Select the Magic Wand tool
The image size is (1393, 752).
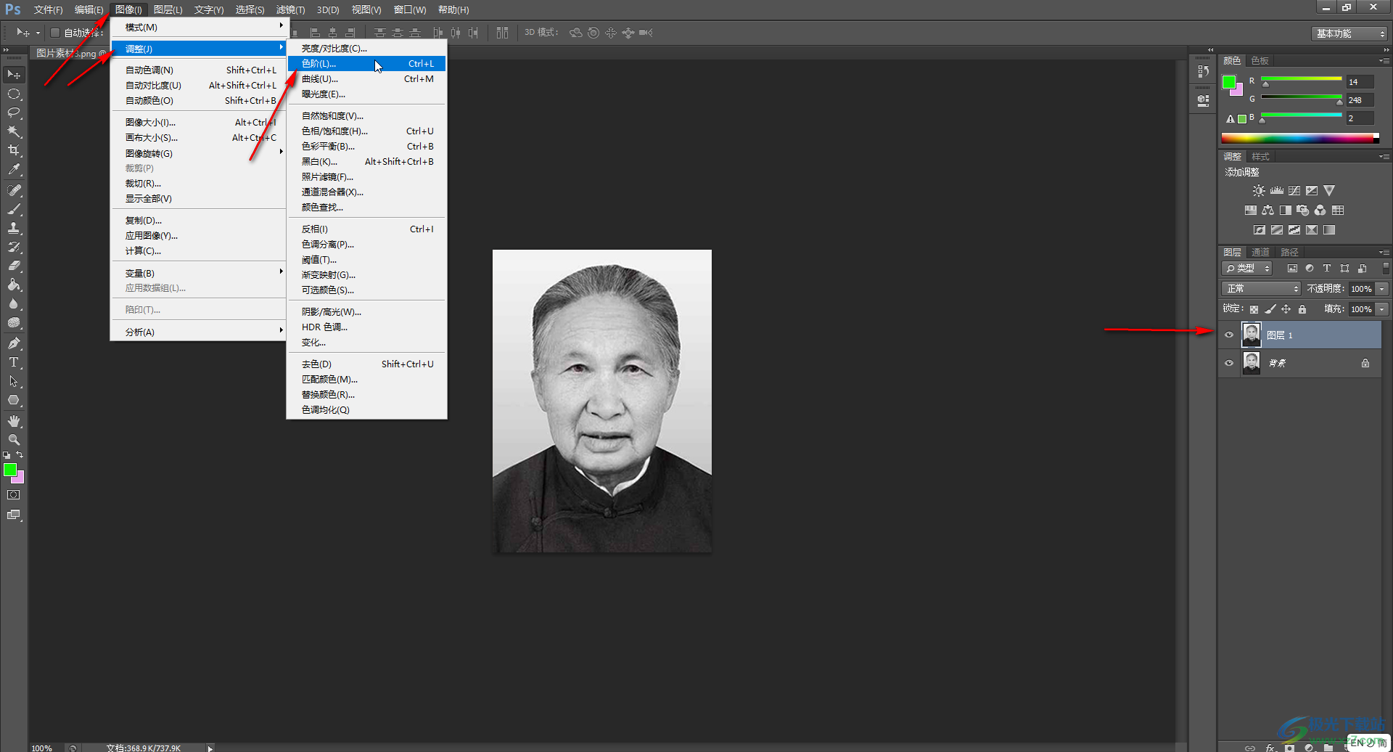pyautogui.click(x=14, y=131)
